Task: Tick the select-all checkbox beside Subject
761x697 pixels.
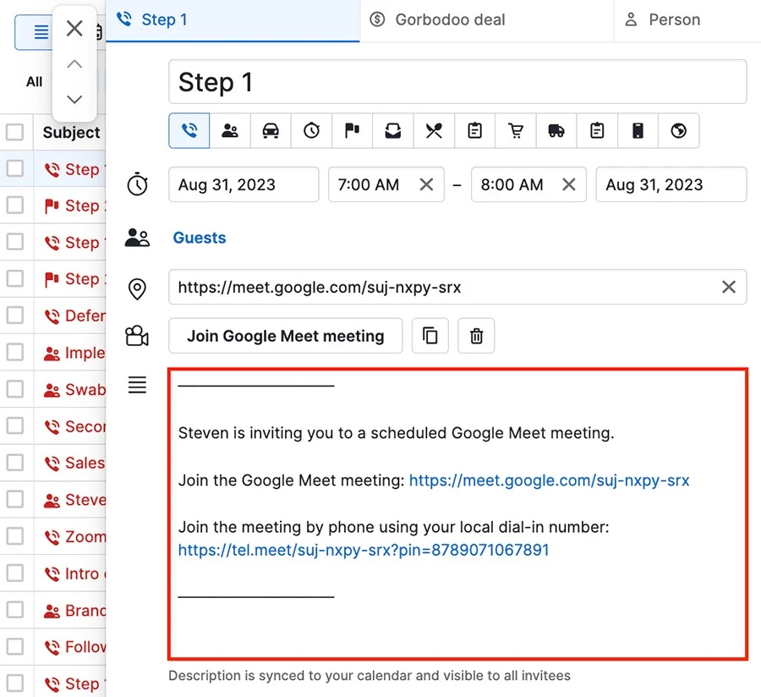Action: (x=15, y=132)
